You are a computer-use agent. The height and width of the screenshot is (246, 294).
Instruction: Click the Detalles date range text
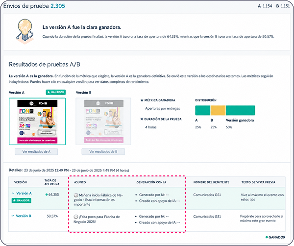pos(76,171)
